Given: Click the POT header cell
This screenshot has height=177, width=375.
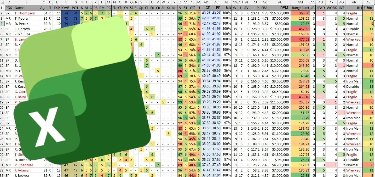Looking at the screenshot, I should pos(75,8).
